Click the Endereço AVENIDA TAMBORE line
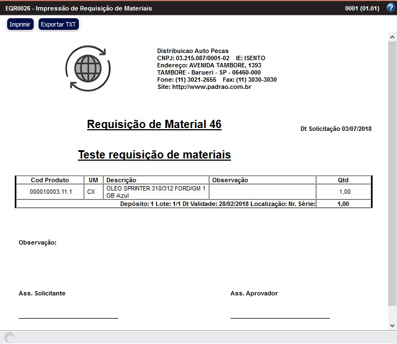Image resolution: width=397 pixels, height=344 pixels. pos(209,65)
